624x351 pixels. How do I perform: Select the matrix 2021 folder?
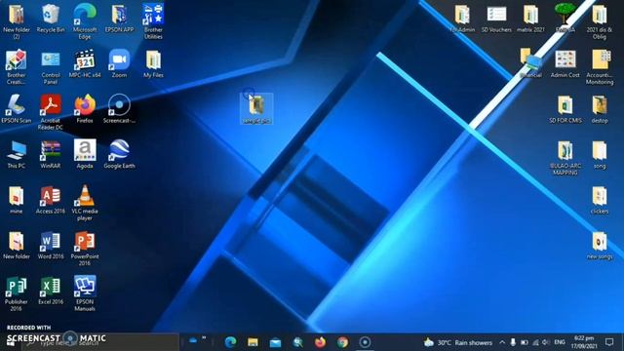point(530,18)
